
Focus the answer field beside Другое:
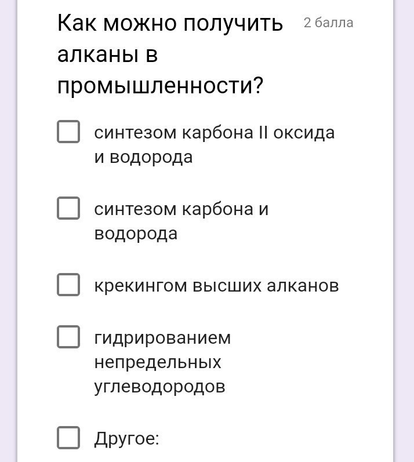click(x=261, y=439)
